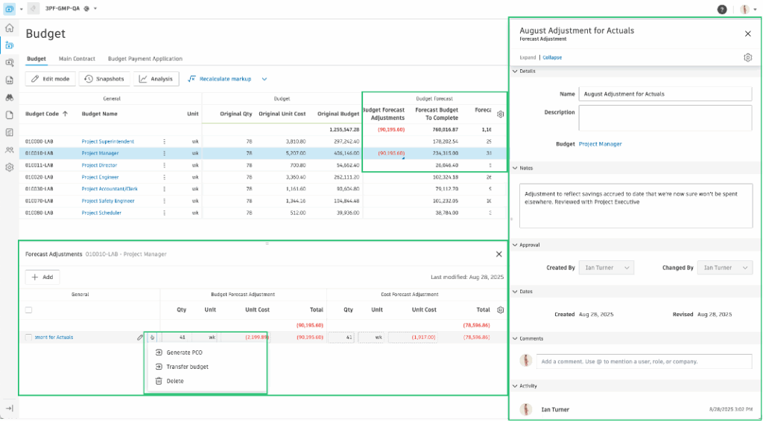Click the pencil edit icon on the adjustment row
763x421 pixels.
[140, 338]
